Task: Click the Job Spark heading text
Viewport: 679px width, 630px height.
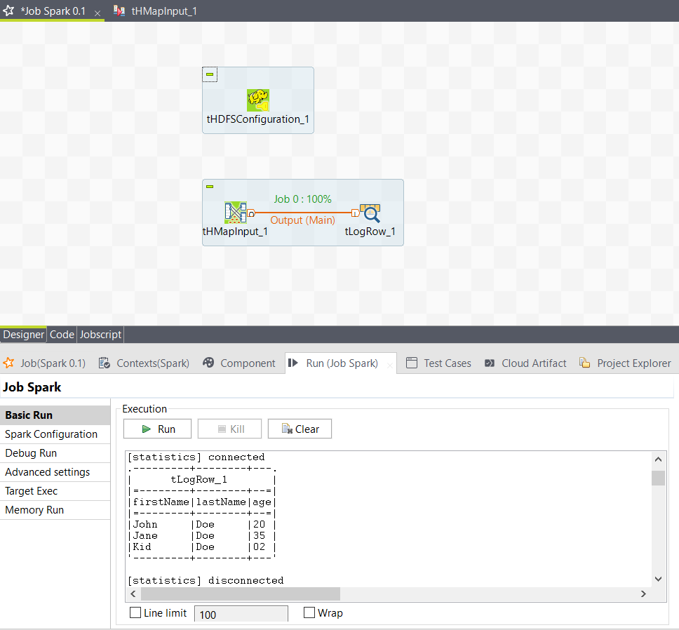Action: click(x=32, y=387)
